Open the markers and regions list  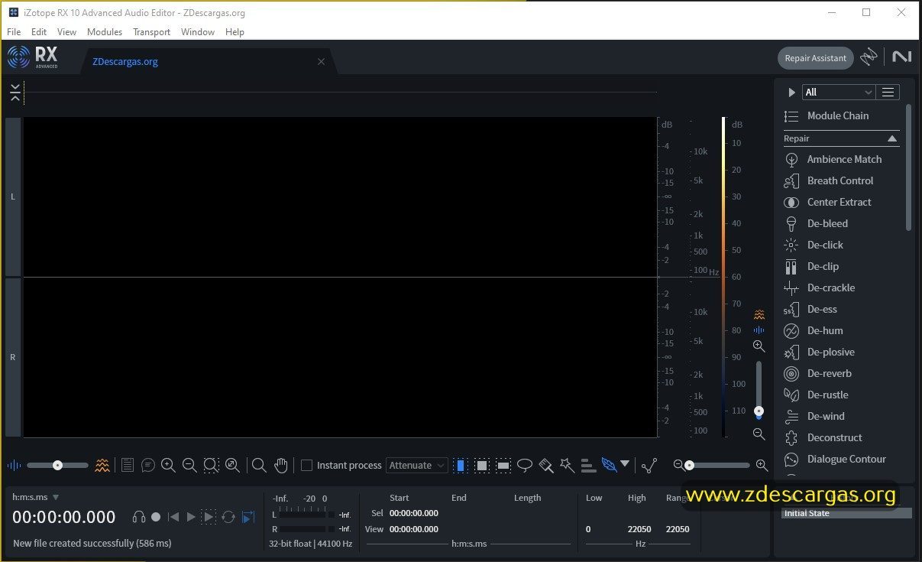coord(128,465)
